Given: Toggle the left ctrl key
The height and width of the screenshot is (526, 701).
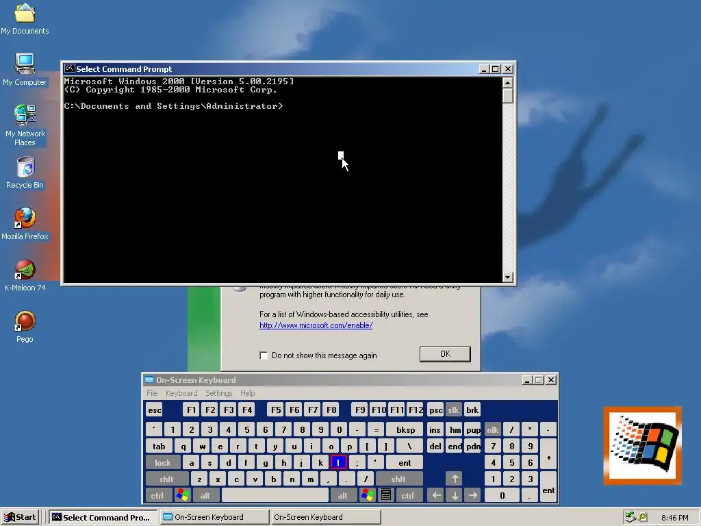Looking at the screenshot, I should click(x=157, y=495).
